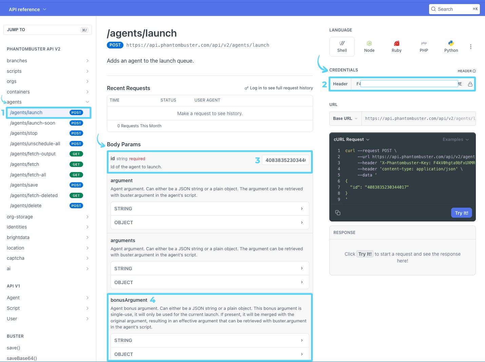
Task: Expand STRING option under argument
Action: (210, 209)
